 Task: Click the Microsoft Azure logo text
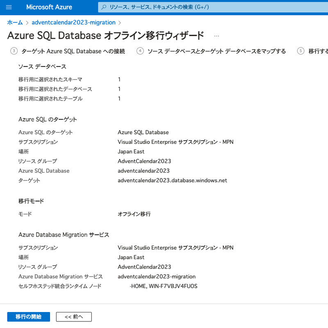point(49,7)
